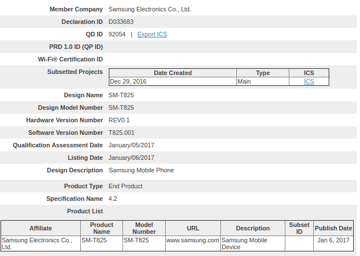Click the 'Type' column header in Subsetted Projects
Image resolution: width=360 pixels, height=256 pixels.
coord(263,73)
